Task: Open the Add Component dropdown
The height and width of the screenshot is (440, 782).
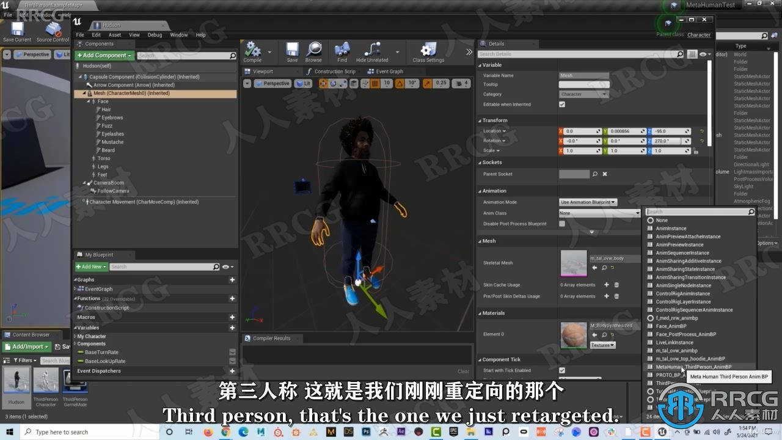Action: point(104,56)
